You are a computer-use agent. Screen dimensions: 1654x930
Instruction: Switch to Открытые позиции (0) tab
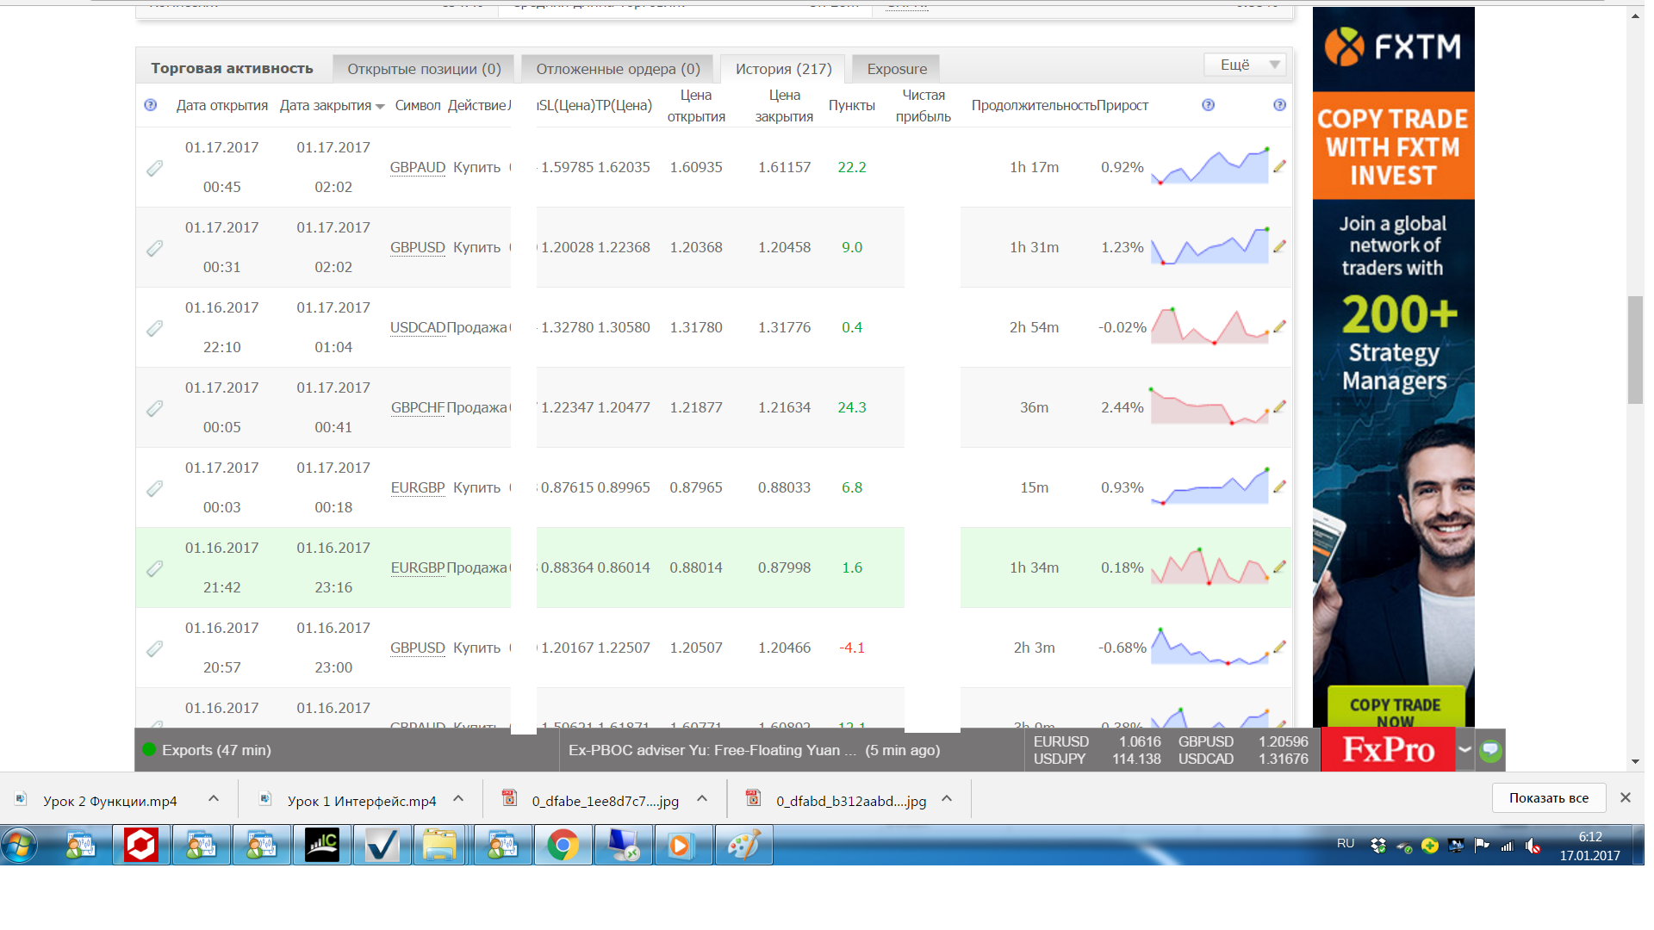424,69
